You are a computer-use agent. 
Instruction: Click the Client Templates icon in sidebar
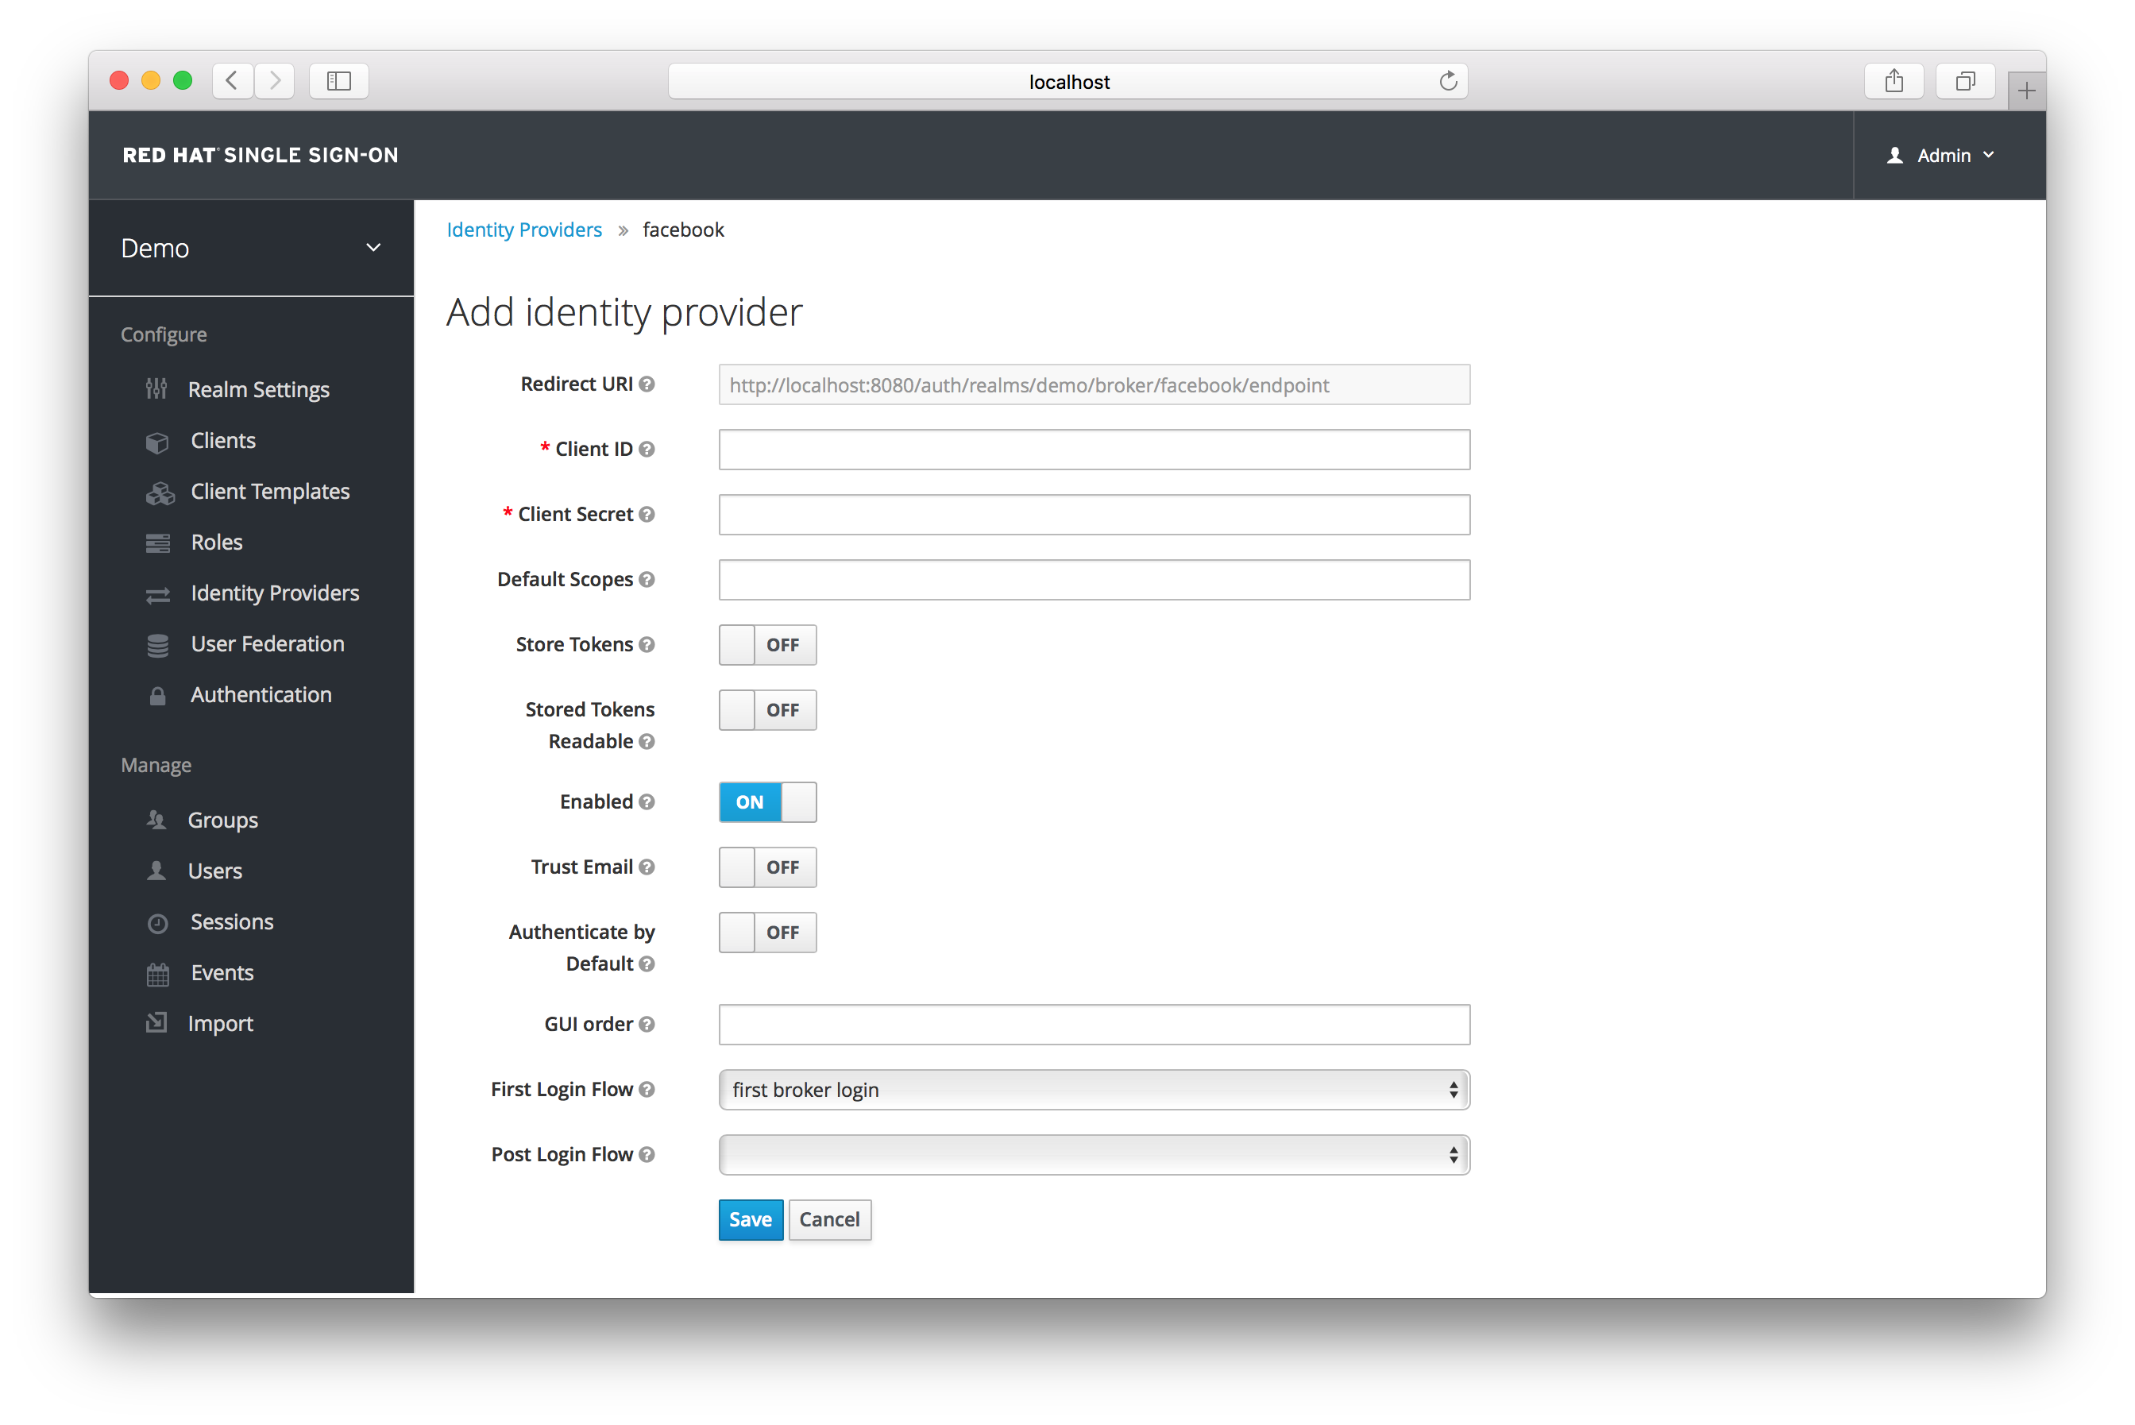point(159,490)
